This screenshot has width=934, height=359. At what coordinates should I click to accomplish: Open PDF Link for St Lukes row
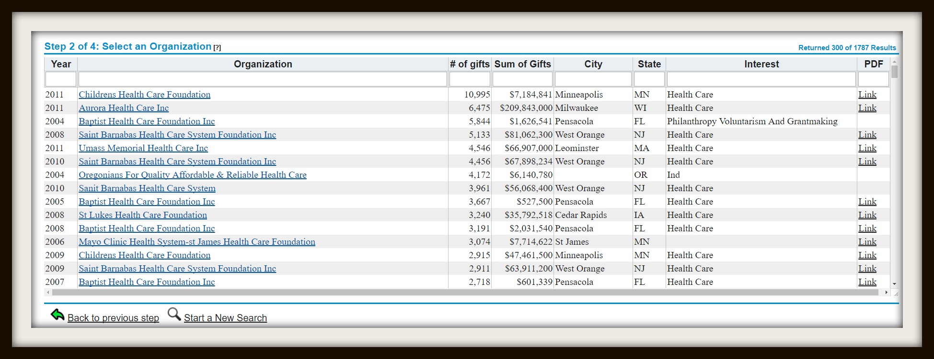coord(867,215)
